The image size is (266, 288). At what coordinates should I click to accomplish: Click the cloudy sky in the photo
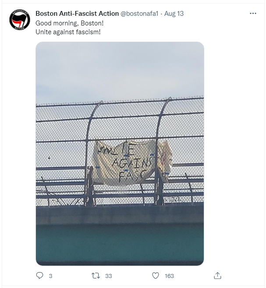[120, 71]
